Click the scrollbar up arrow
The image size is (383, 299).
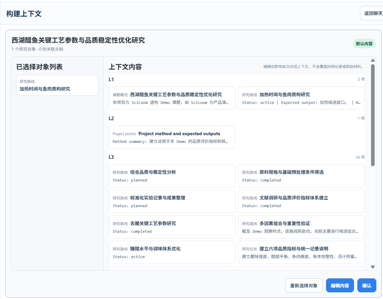pyautogui.click(x=373, y=60)
